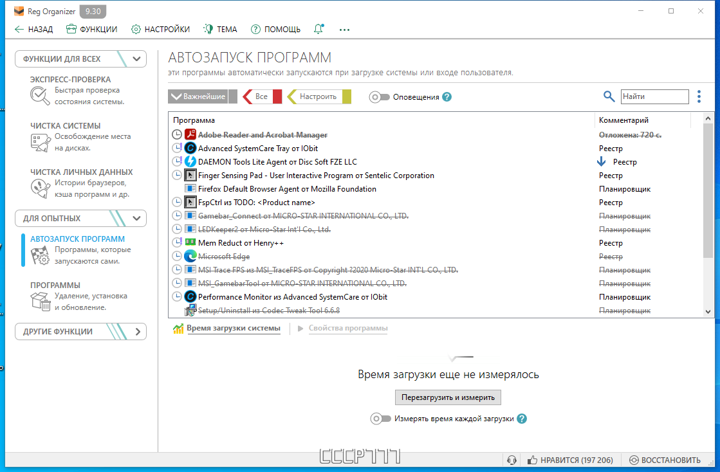Click the Setup/Uninstall Codec Tweak Tool icon

[x=190, y=311]
